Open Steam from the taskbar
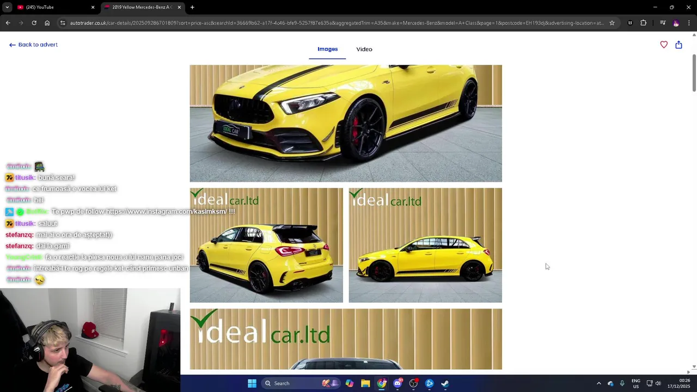 pyautogui.click(x=445, y=383)
